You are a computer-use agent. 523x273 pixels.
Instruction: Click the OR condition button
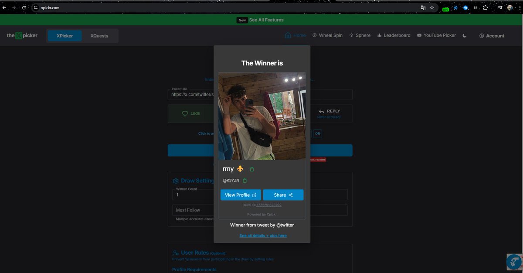(318, 134)
